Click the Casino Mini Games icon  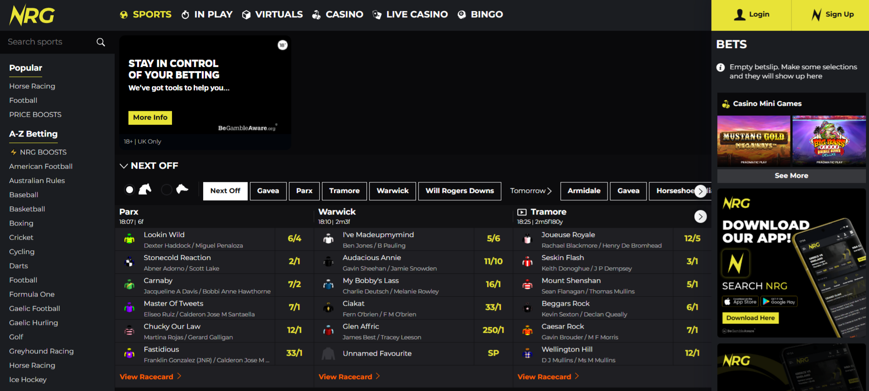(725, 104)
